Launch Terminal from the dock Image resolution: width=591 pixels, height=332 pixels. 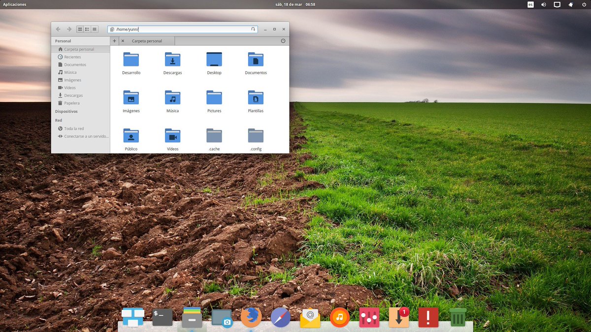163,317
